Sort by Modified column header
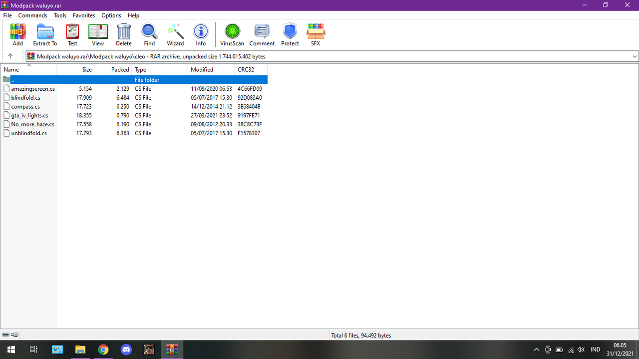The width and height of the screenshot is (639, 359). point(211,70)
